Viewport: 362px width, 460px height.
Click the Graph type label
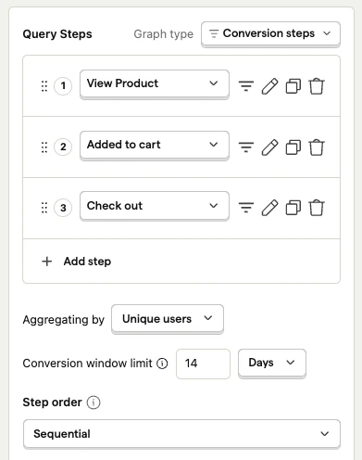click(164, 34)
